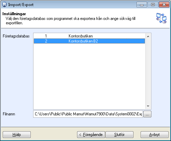Close the Import/Export dialog
171x141 pixels.
[164, 5]
